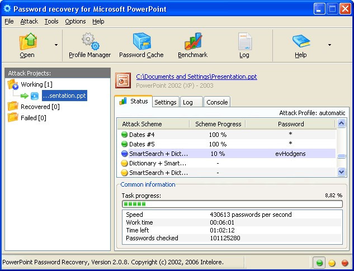Click the yellow dot for Dictionary + Smart…

(124, 163)
